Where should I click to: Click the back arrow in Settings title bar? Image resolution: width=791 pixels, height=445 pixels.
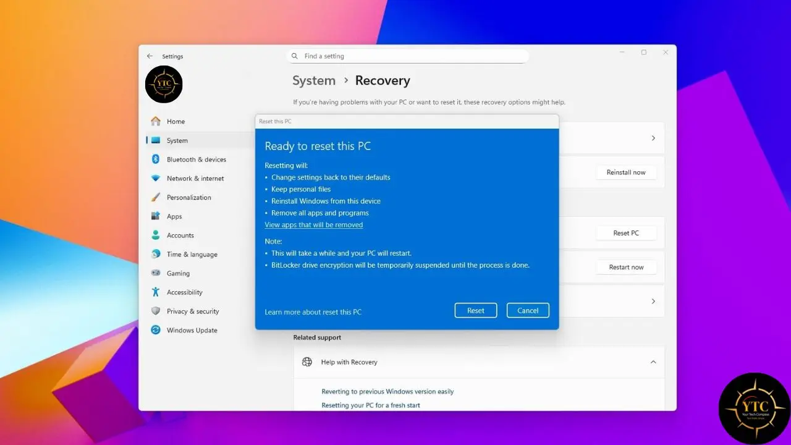click(150, 56)
